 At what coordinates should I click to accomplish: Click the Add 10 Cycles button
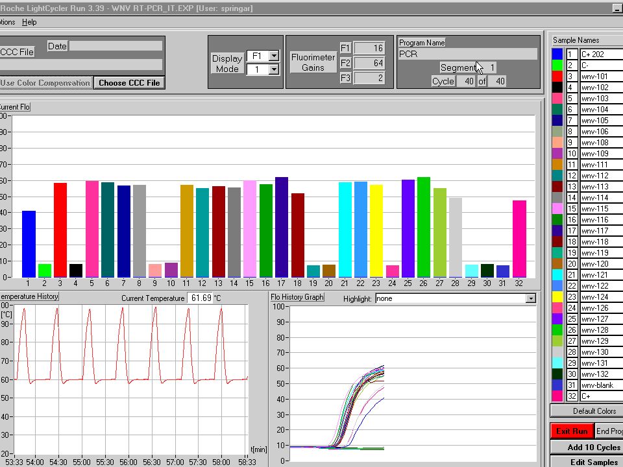(588, 447)
